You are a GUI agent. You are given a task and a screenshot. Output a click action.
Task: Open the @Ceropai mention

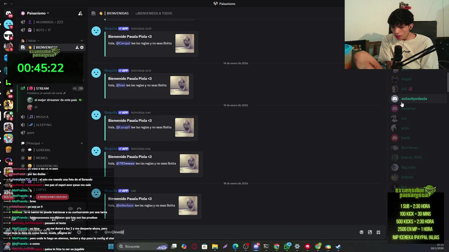[x=123, y=43]
